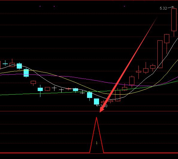Click the low price label beside the arrowhead
The width and height of the screenshot is (178, 159).
(x=104, y=106)
